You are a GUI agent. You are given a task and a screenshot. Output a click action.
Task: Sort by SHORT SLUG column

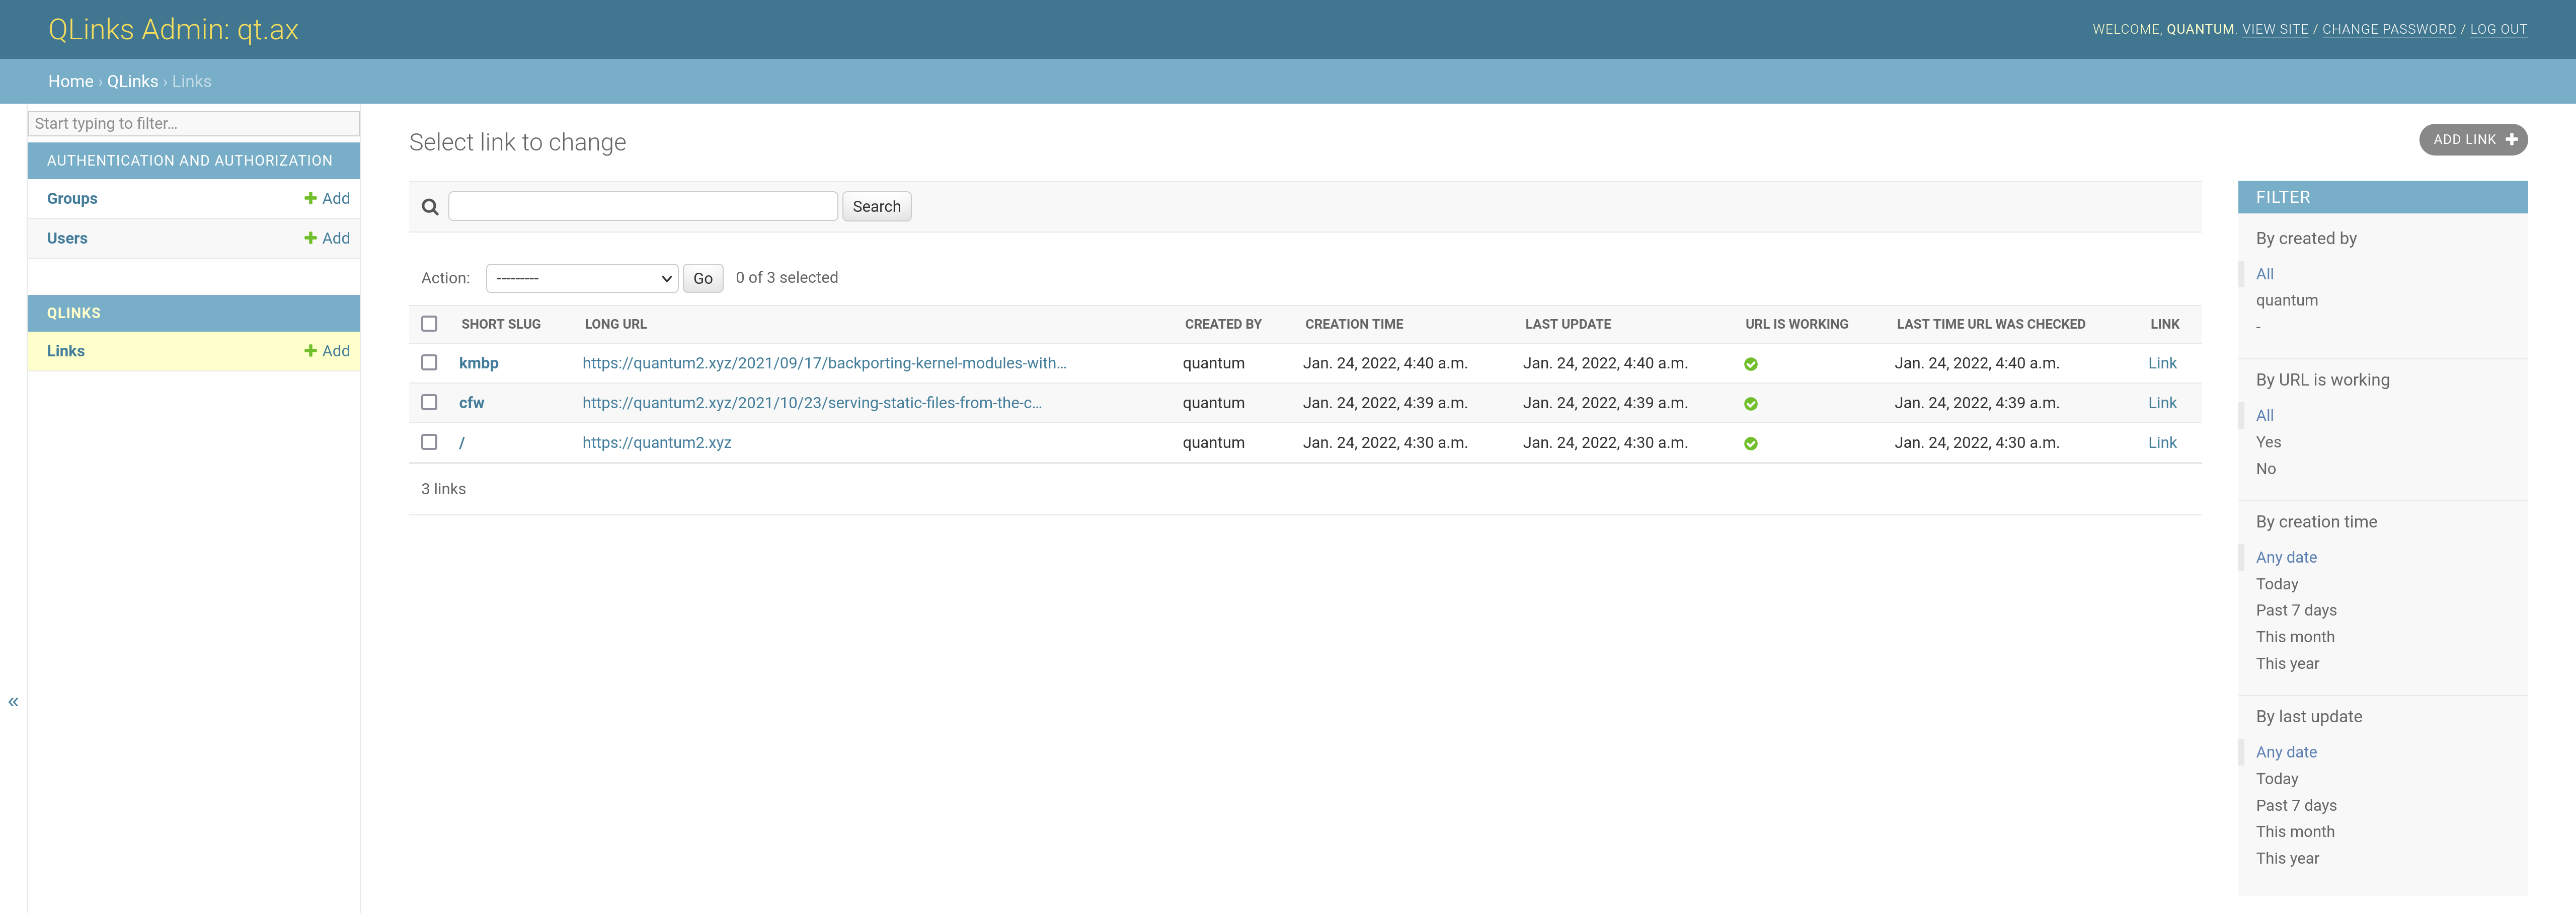pyautogui.click(x=501, y=324)
